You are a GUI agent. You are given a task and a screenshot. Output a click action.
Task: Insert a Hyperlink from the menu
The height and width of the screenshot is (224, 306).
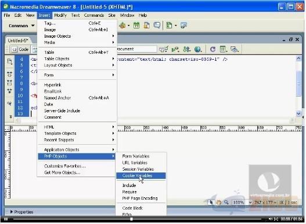[x=77, y=85]
